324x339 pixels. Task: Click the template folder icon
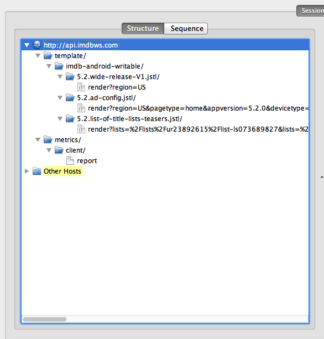click(48, 55)
